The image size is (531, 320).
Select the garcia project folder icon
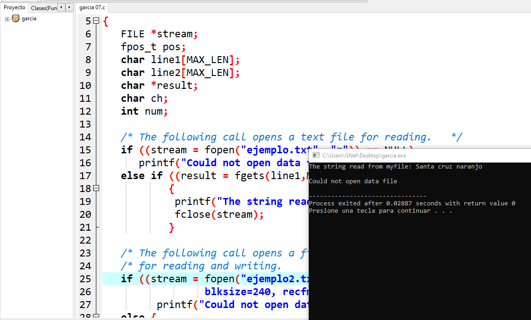tap(16, 18)
